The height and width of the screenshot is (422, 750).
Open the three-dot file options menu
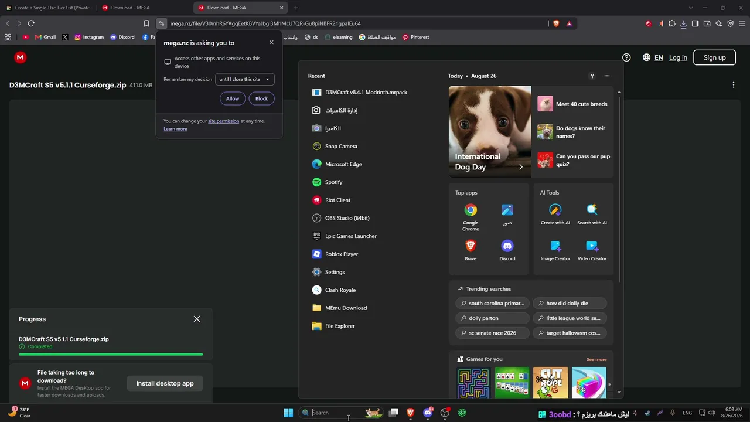(734, 85)
